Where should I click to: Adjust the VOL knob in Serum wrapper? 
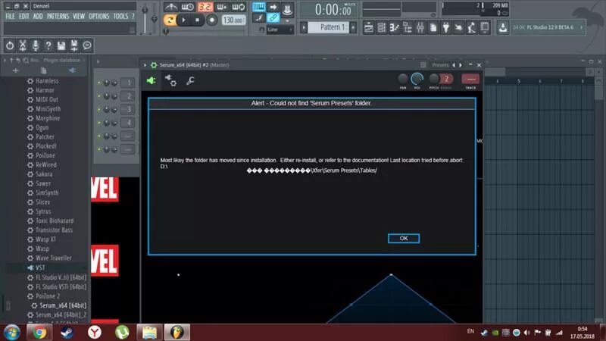coord(417,79)
